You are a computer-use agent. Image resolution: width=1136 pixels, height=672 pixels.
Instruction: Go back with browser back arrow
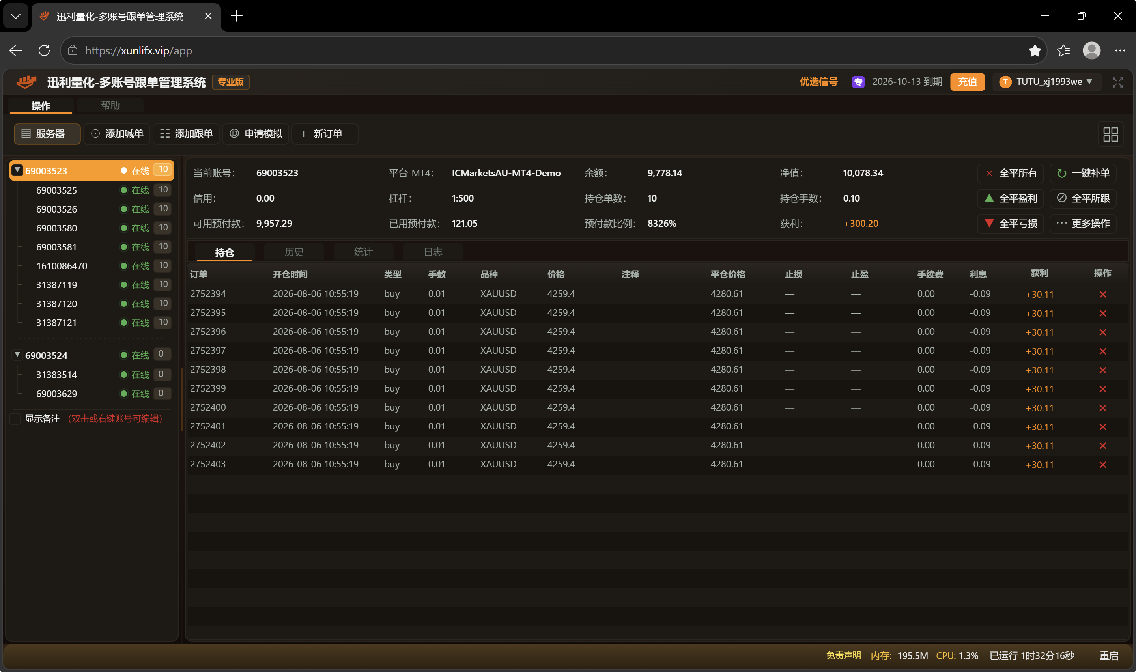pos(16,50)
